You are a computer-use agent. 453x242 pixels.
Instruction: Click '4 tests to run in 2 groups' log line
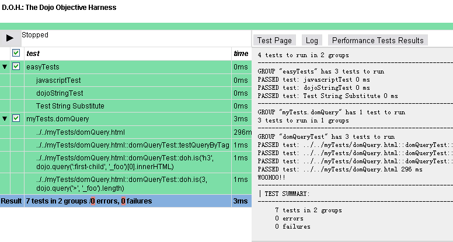(x=304, y=55)
